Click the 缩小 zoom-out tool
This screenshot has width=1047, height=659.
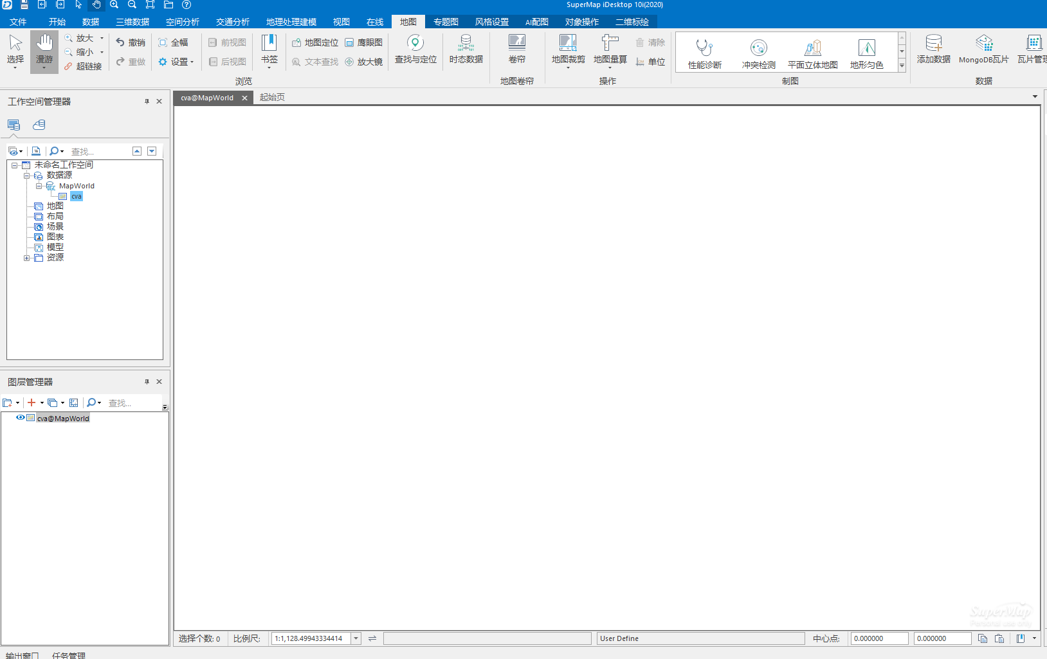79,52
